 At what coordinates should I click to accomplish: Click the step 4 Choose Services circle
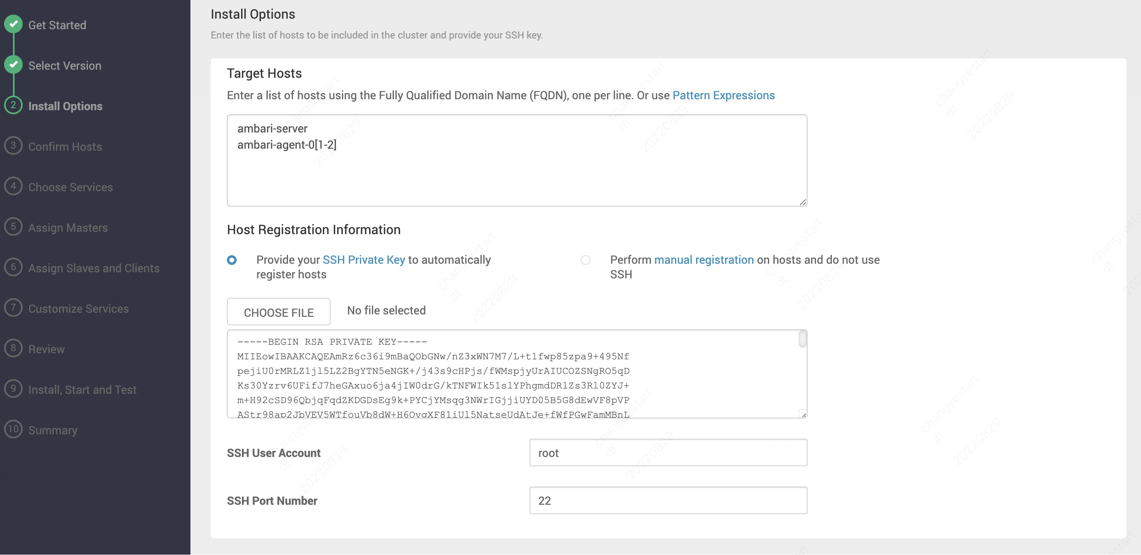13,186
